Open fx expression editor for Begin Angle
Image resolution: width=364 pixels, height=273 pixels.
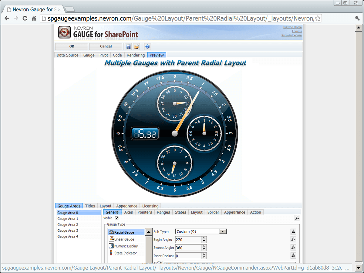[293, 239]
